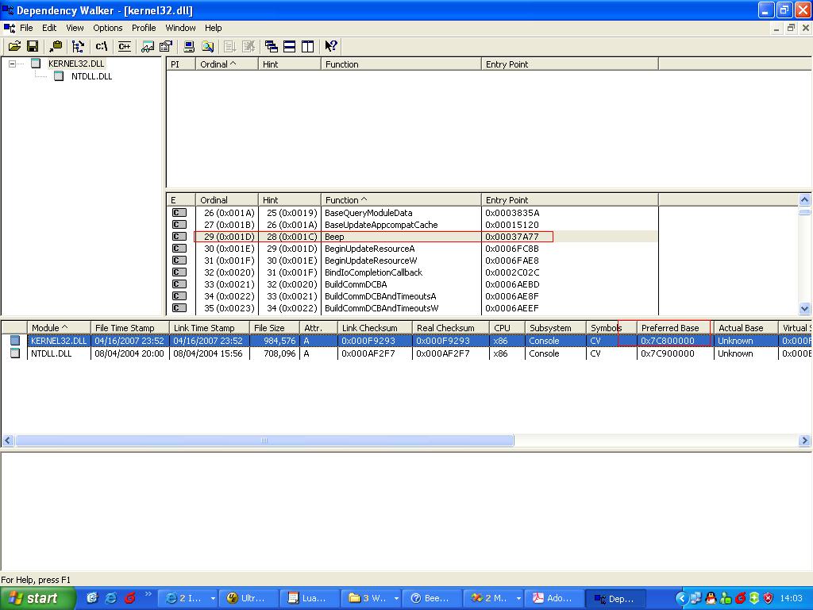813x610 pixels.
Task: Open file Properties toolbar icon
Action: tap(166, 46)
